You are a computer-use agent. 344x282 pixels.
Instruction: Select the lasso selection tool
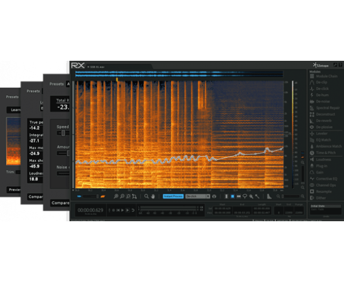pyautogui.click(x=245, y=196)
